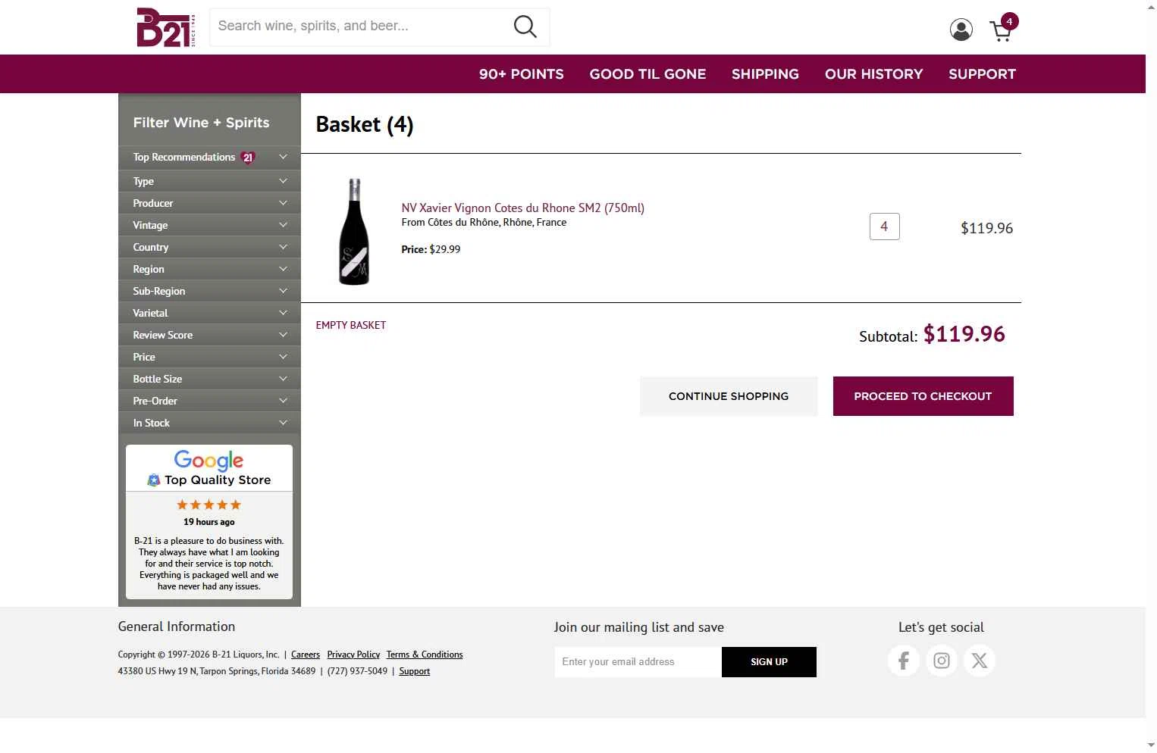
Task: Click the search magnifier icon
Action: point(525,27)
